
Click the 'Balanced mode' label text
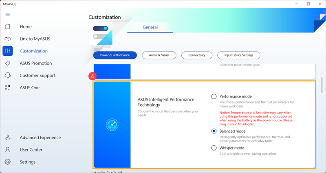(232, 131)
